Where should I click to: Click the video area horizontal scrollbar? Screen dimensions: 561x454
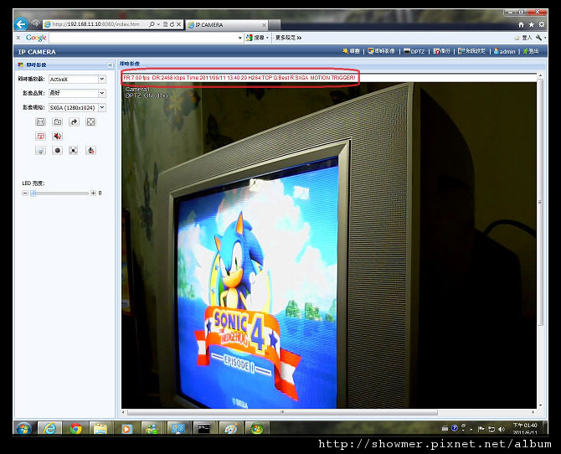tap(282, 412)
